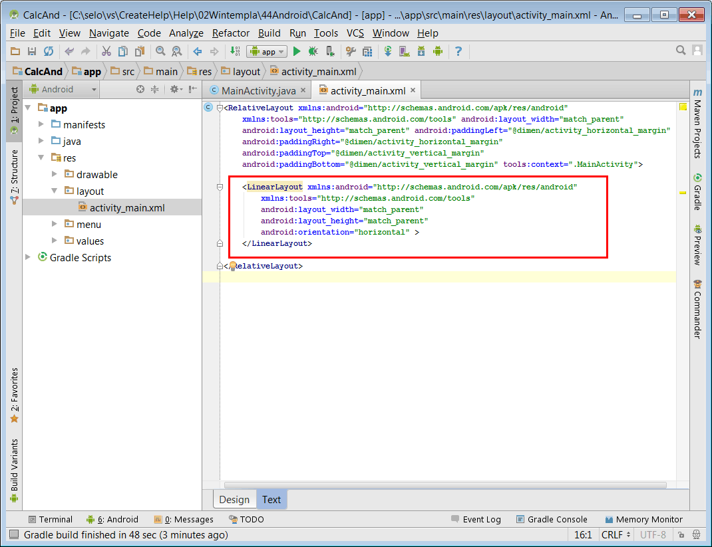The width and height of the screenshot is (712, 547).
Task: Open the Maven Projects side panel
Action: point(697,124)
